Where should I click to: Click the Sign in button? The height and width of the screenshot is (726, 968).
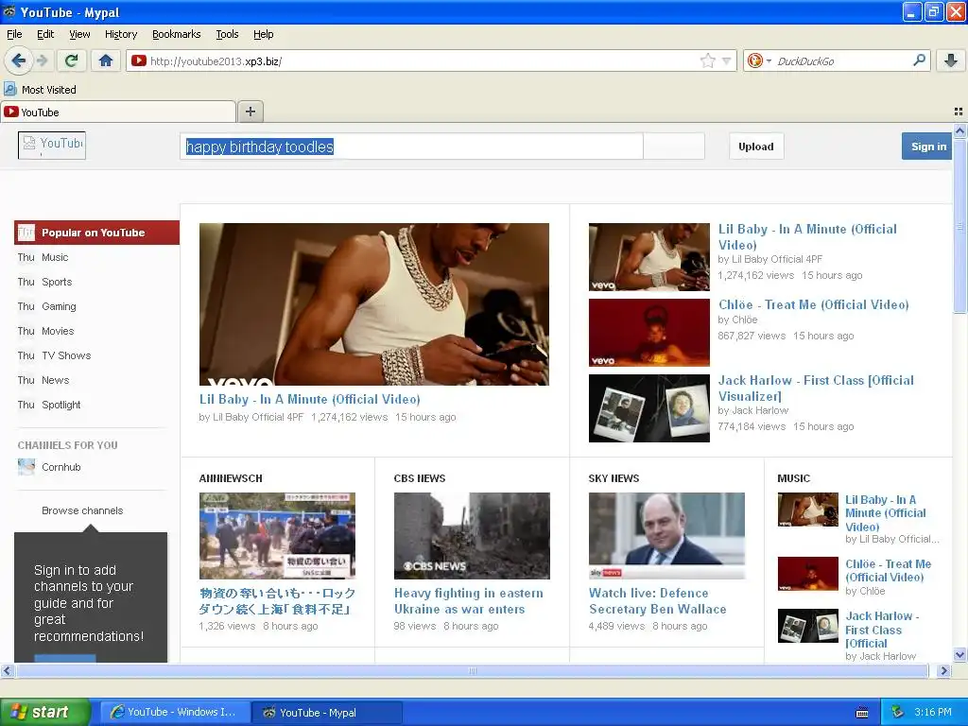click(928, 147)
